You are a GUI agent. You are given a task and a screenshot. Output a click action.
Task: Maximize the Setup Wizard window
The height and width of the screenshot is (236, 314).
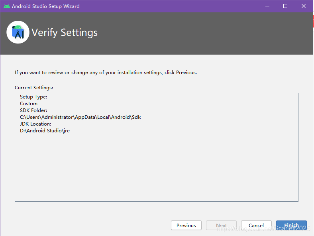coord(285,6)
